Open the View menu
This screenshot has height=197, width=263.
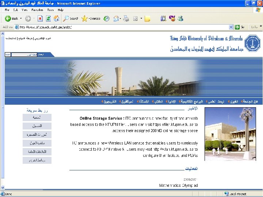24,10
